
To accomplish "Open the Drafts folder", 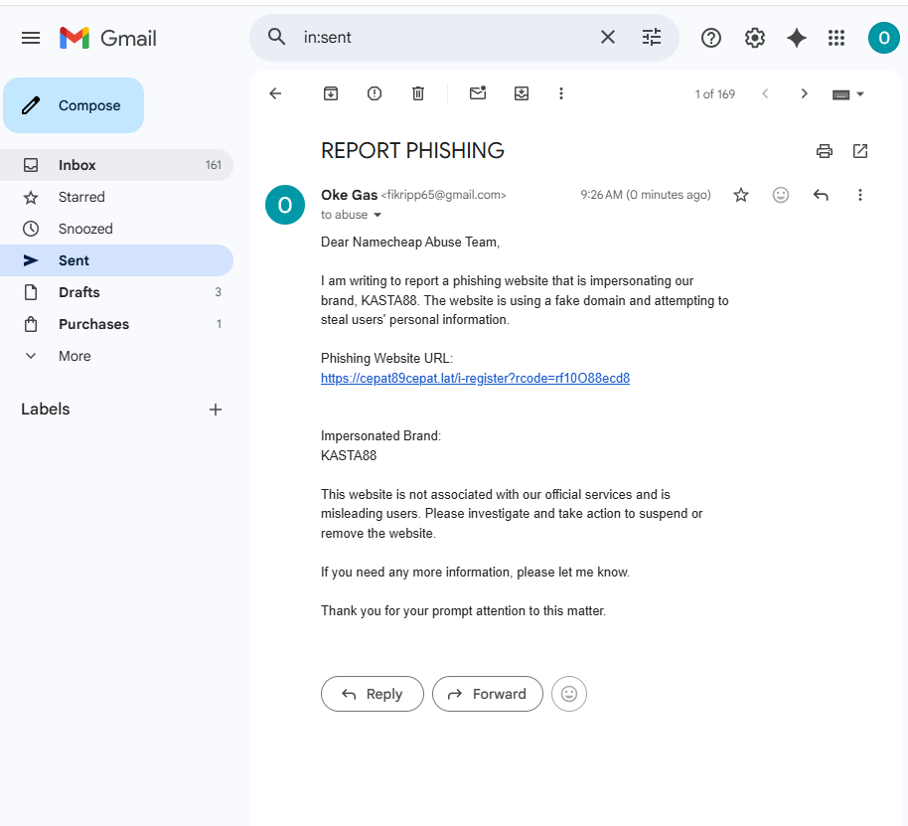I will tap(116, 292).
